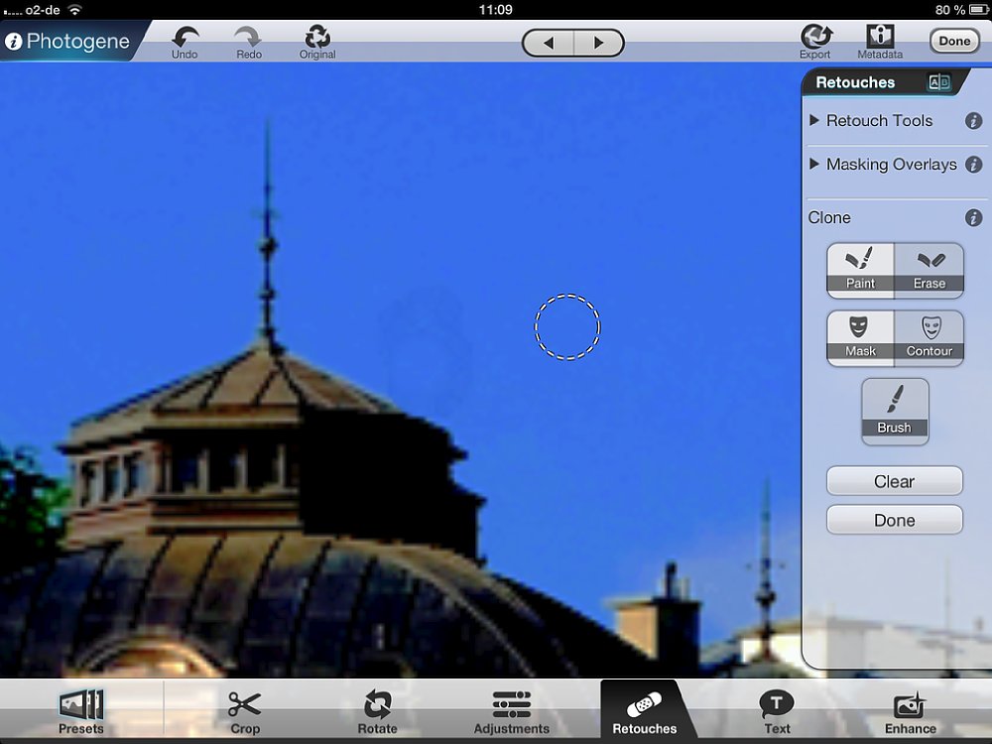Go to next image with right arrow
The height and width of the screenshot is (744, 992).
(x=598, y=43)
